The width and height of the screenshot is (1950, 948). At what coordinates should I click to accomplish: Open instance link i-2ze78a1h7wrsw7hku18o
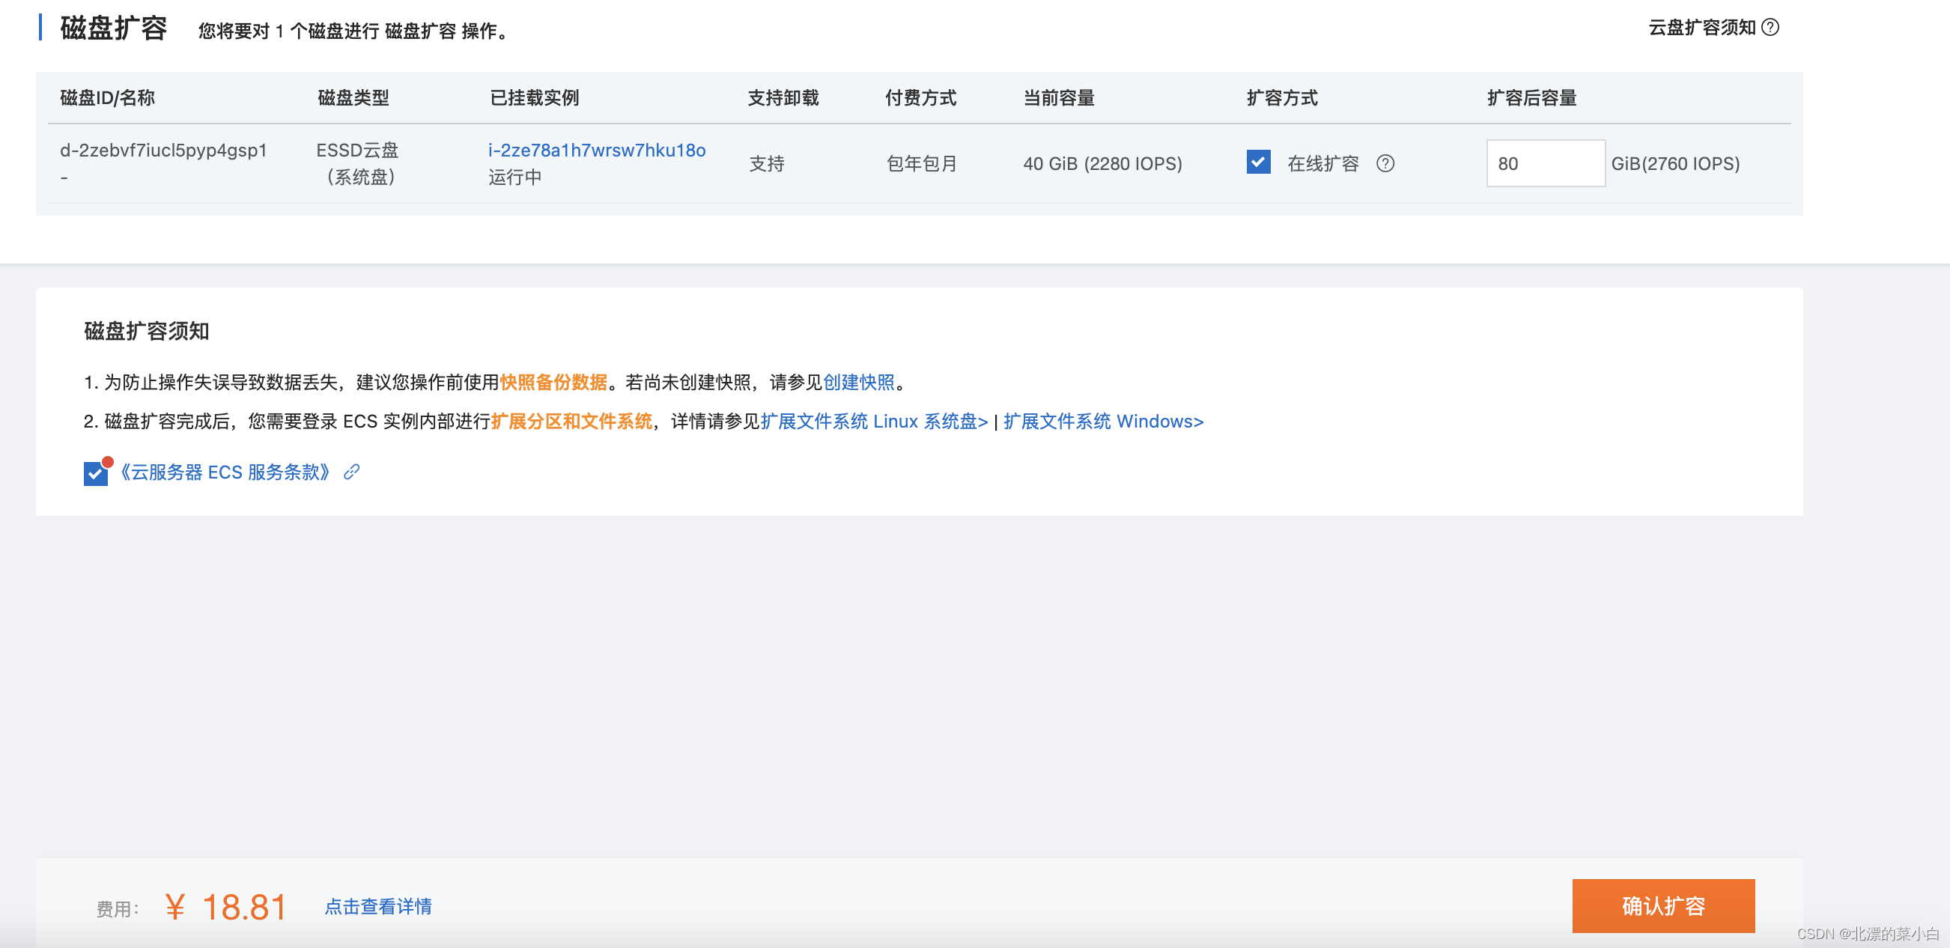click(597, 151)
